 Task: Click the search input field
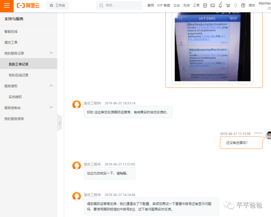[x=119, y=6]
